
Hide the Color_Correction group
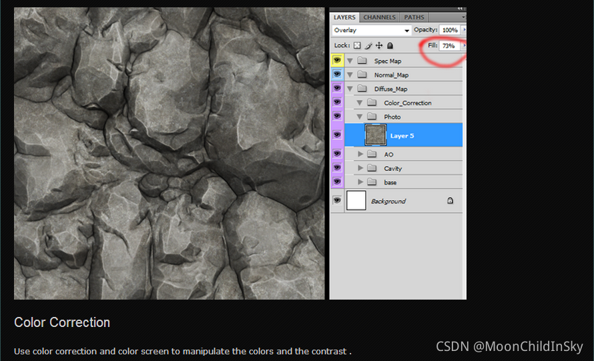[x=337, y=102]
